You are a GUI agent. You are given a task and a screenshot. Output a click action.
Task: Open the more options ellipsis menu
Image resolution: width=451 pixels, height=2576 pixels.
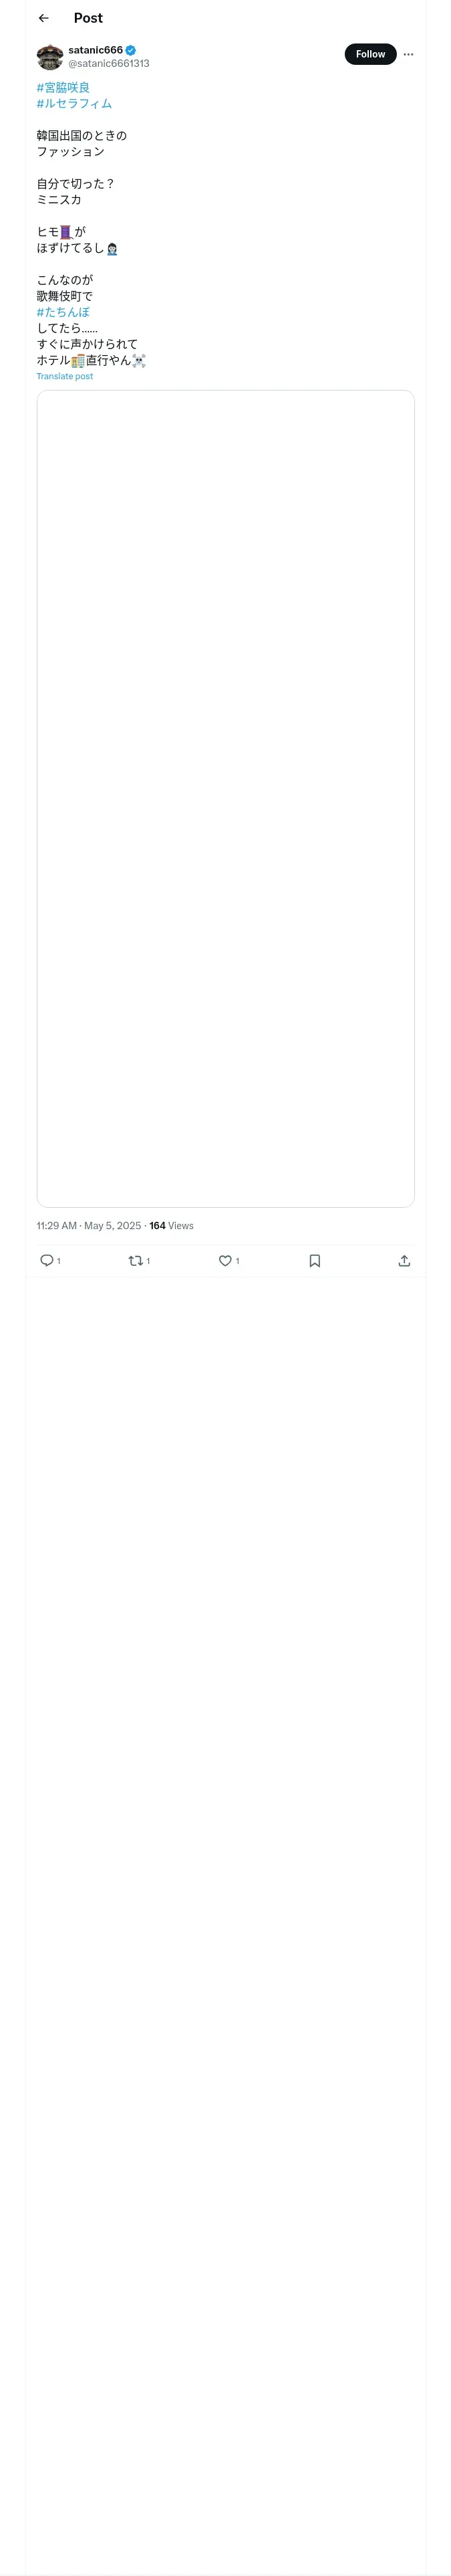pyautogui.click(x=408, y=55)
